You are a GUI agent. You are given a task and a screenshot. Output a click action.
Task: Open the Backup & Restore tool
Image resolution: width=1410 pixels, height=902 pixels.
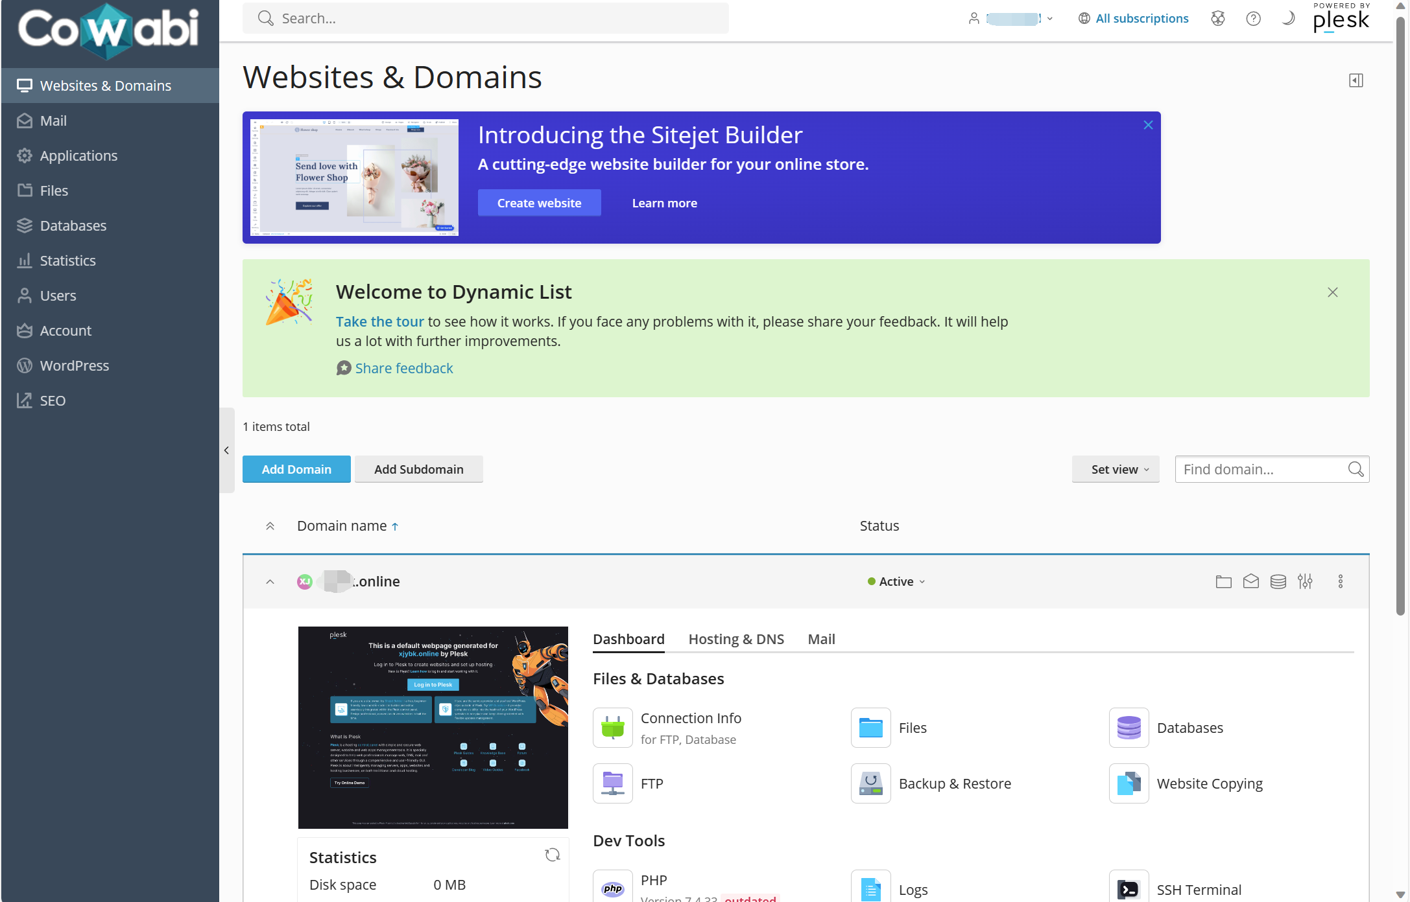coord(954,783)
